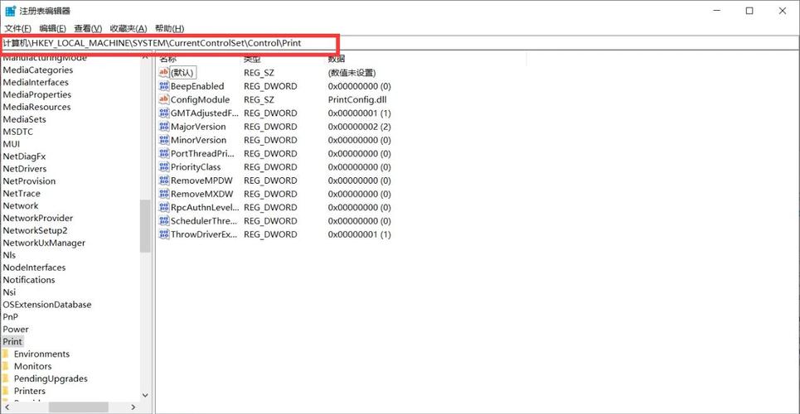Select the MediaResources key
The width and height of the screenshot is (800, 414).
[x=36, y=107]
